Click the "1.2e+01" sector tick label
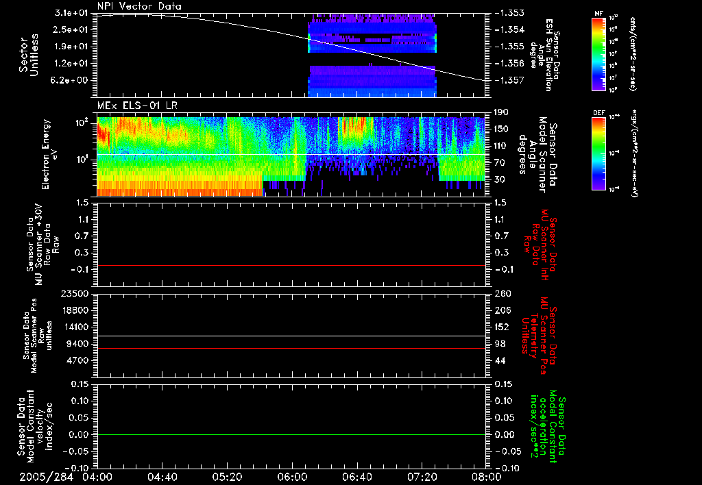Viewport: 702px width, 485px height. click(x=71, y=64)
